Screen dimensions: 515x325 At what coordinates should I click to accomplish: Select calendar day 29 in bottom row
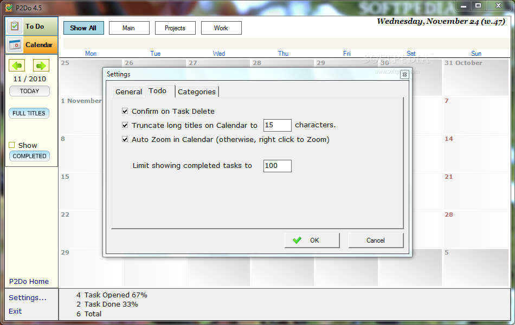(x=91, y=267)
